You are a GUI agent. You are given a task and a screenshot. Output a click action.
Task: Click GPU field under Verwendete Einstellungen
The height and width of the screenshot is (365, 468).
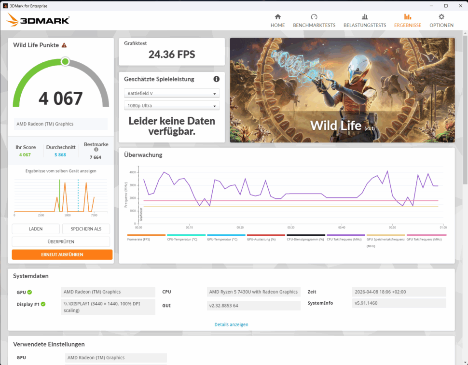tap(116, 358)
